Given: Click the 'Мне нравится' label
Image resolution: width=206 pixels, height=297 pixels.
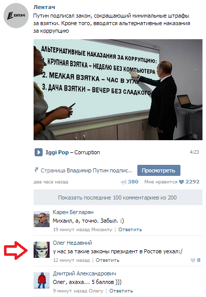Looking at the screenshot, I should coord(161,182).
